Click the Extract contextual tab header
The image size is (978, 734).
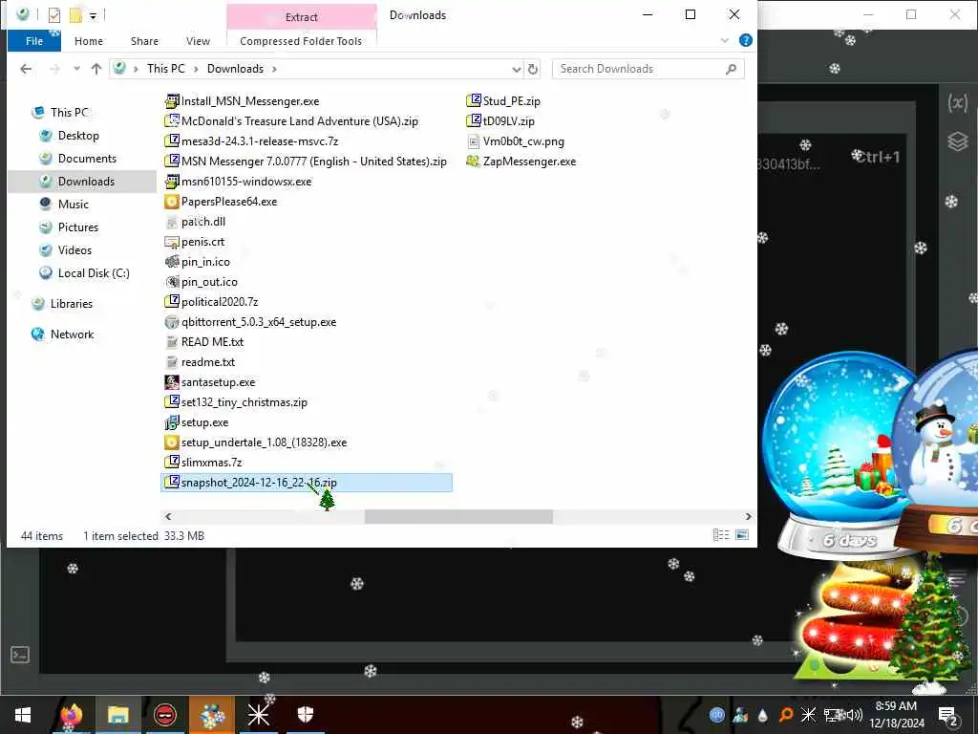point(301,17)
